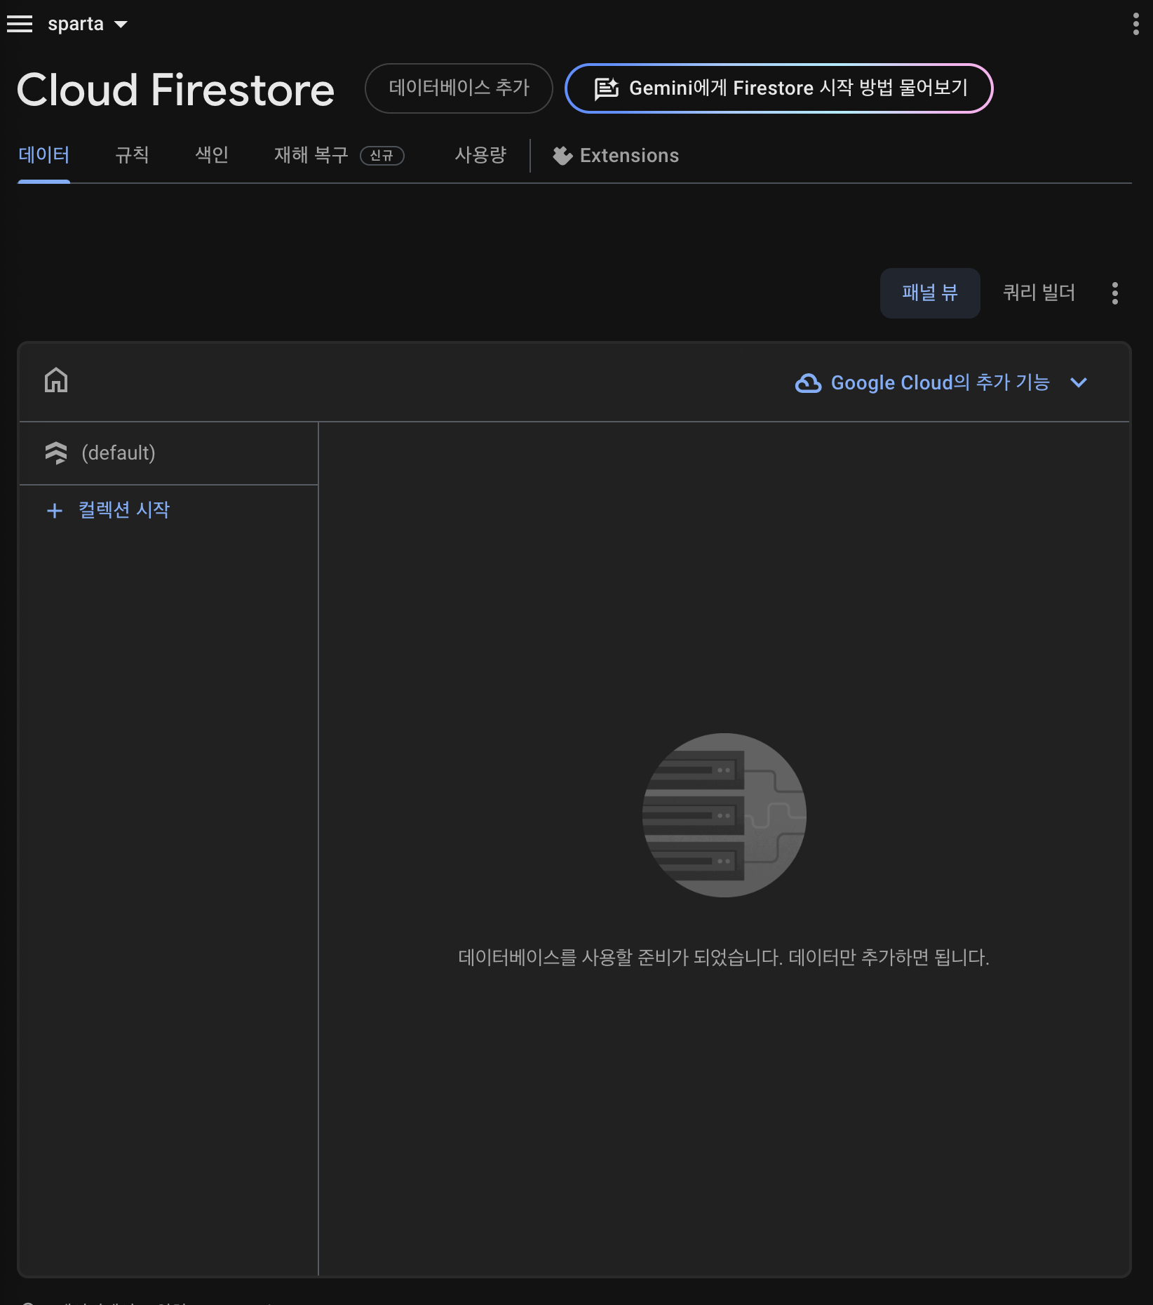The height and width of the screenshot is (1305, 1153).
Task: Click the home root path icon
Action: [56, 380]
